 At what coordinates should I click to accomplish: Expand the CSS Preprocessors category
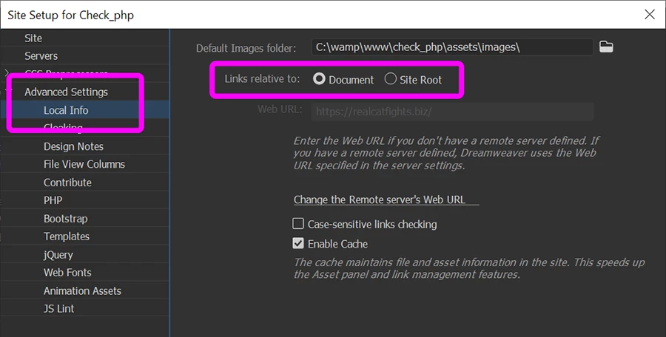point(7,73)
